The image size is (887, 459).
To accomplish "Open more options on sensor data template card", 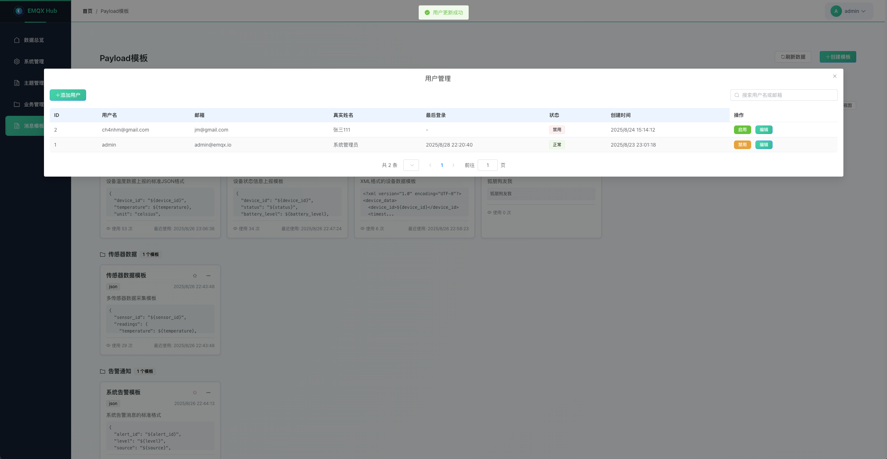I will click(x=208, y=276).
